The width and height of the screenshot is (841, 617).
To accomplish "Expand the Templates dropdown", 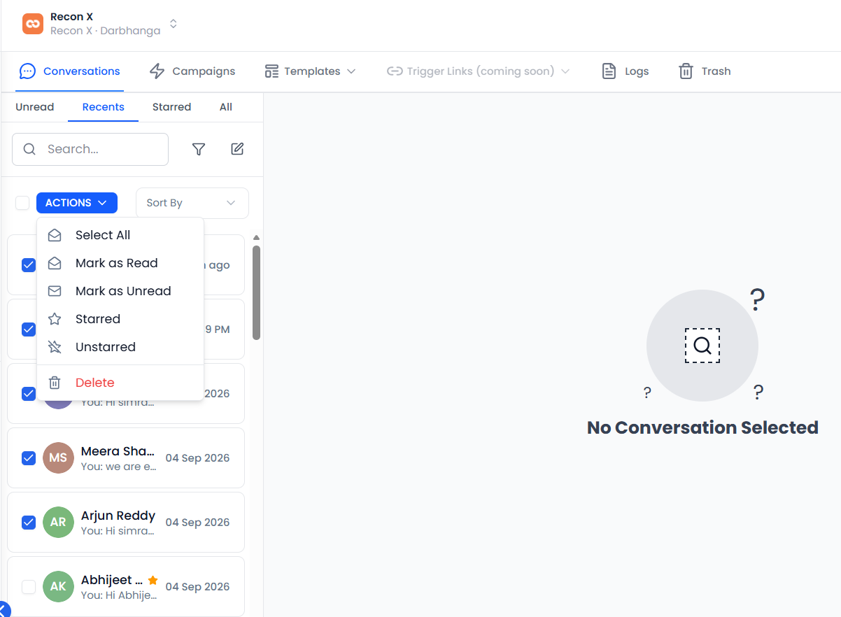I will [310, 71].
